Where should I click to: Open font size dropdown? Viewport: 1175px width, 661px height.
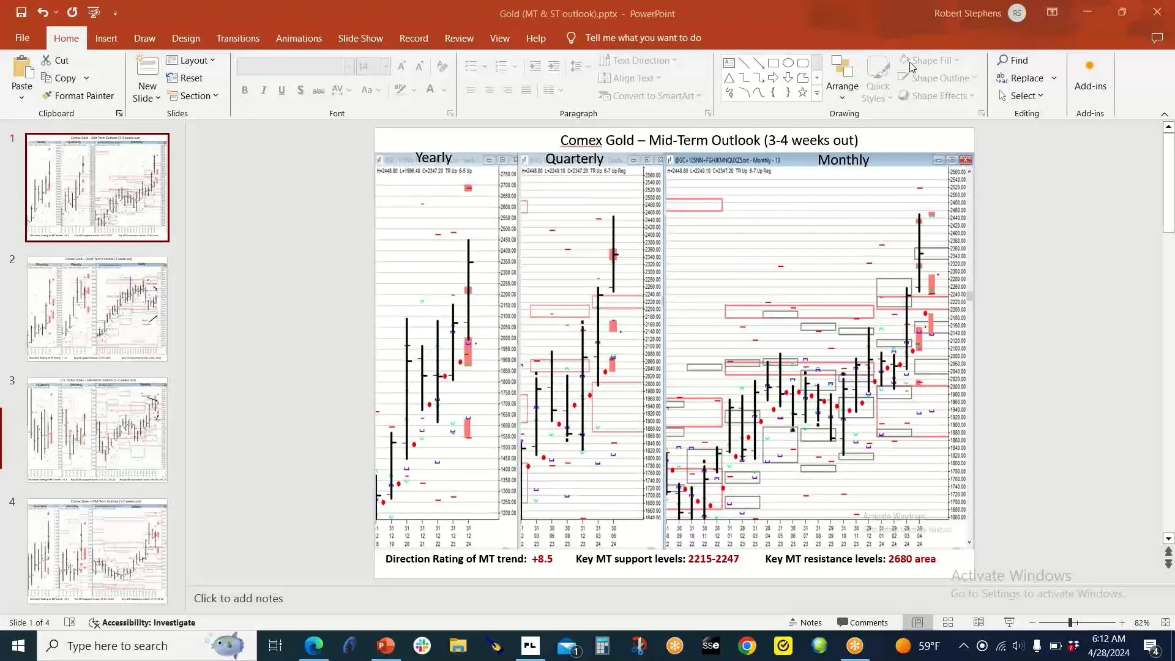tap(386, 66)
